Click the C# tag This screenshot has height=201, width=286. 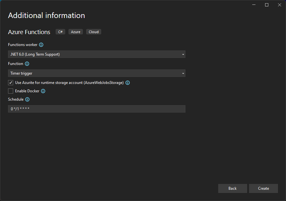tap(60, 32)
